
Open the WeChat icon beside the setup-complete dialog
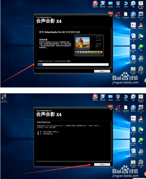[141, 130]
